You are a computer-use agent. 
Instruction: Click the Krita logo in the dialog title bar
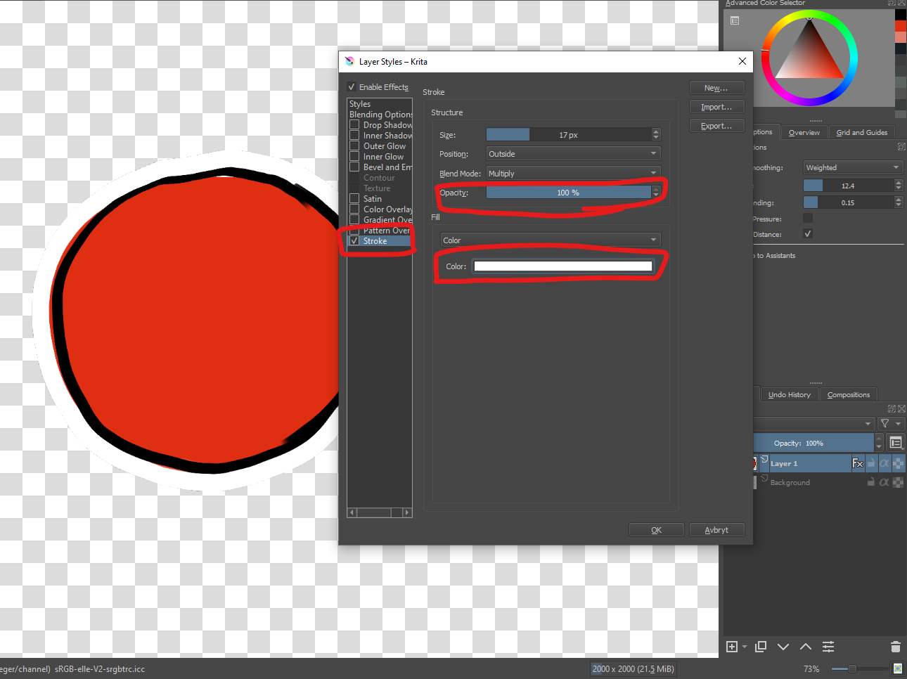pyautogui.click(x=349, y=61)
